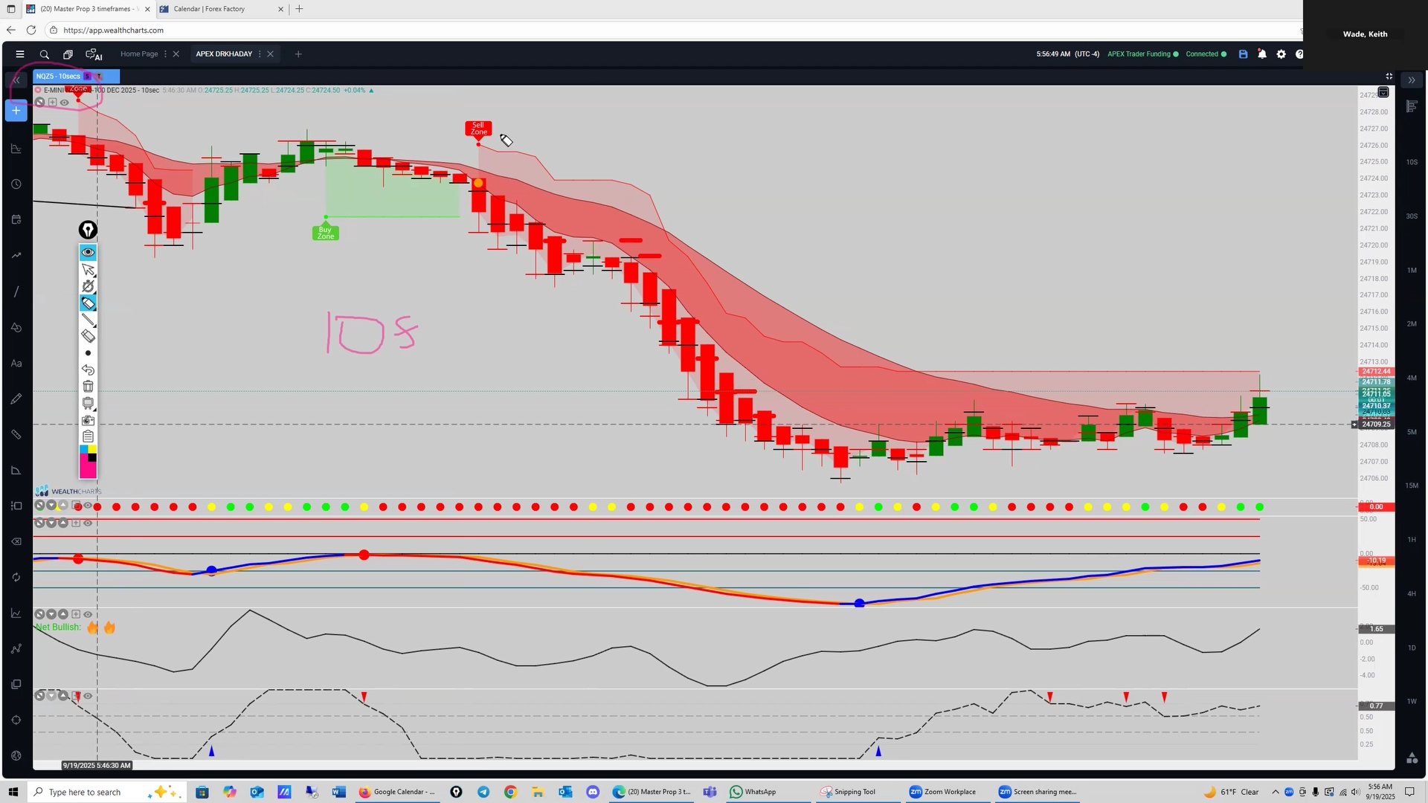Switch to Home Page tab
The height and width of the screenshot is (803, 1428).
click(x=139, y=54)
